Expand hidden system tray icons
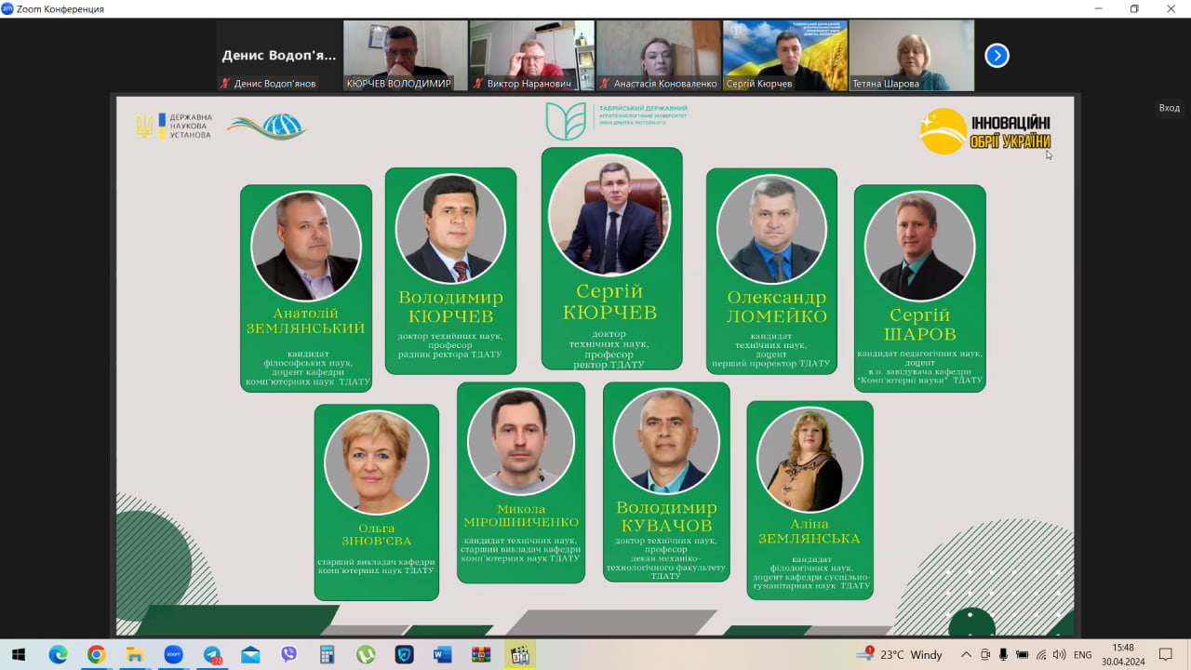 pos(966,654)
